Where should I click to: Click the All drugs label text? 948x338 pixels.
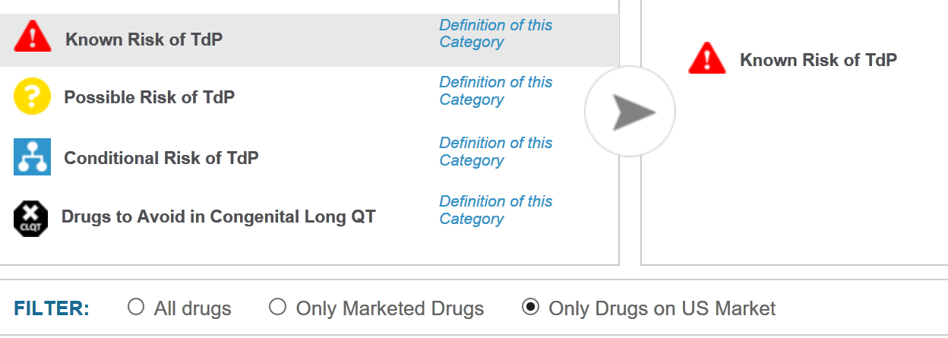coord(193,308)
